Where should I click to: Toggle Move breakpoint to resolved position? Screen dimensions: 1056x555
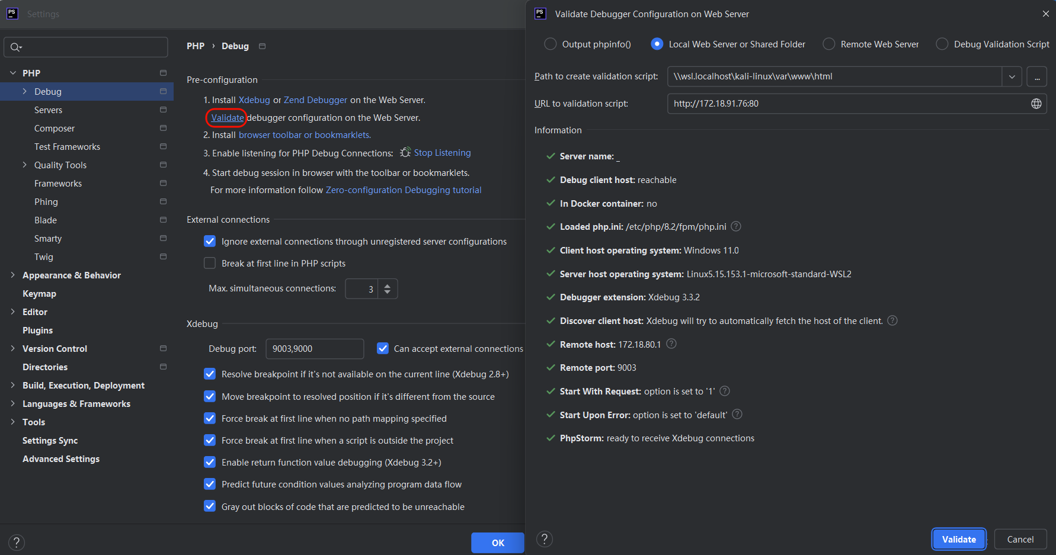pos(210,396)
